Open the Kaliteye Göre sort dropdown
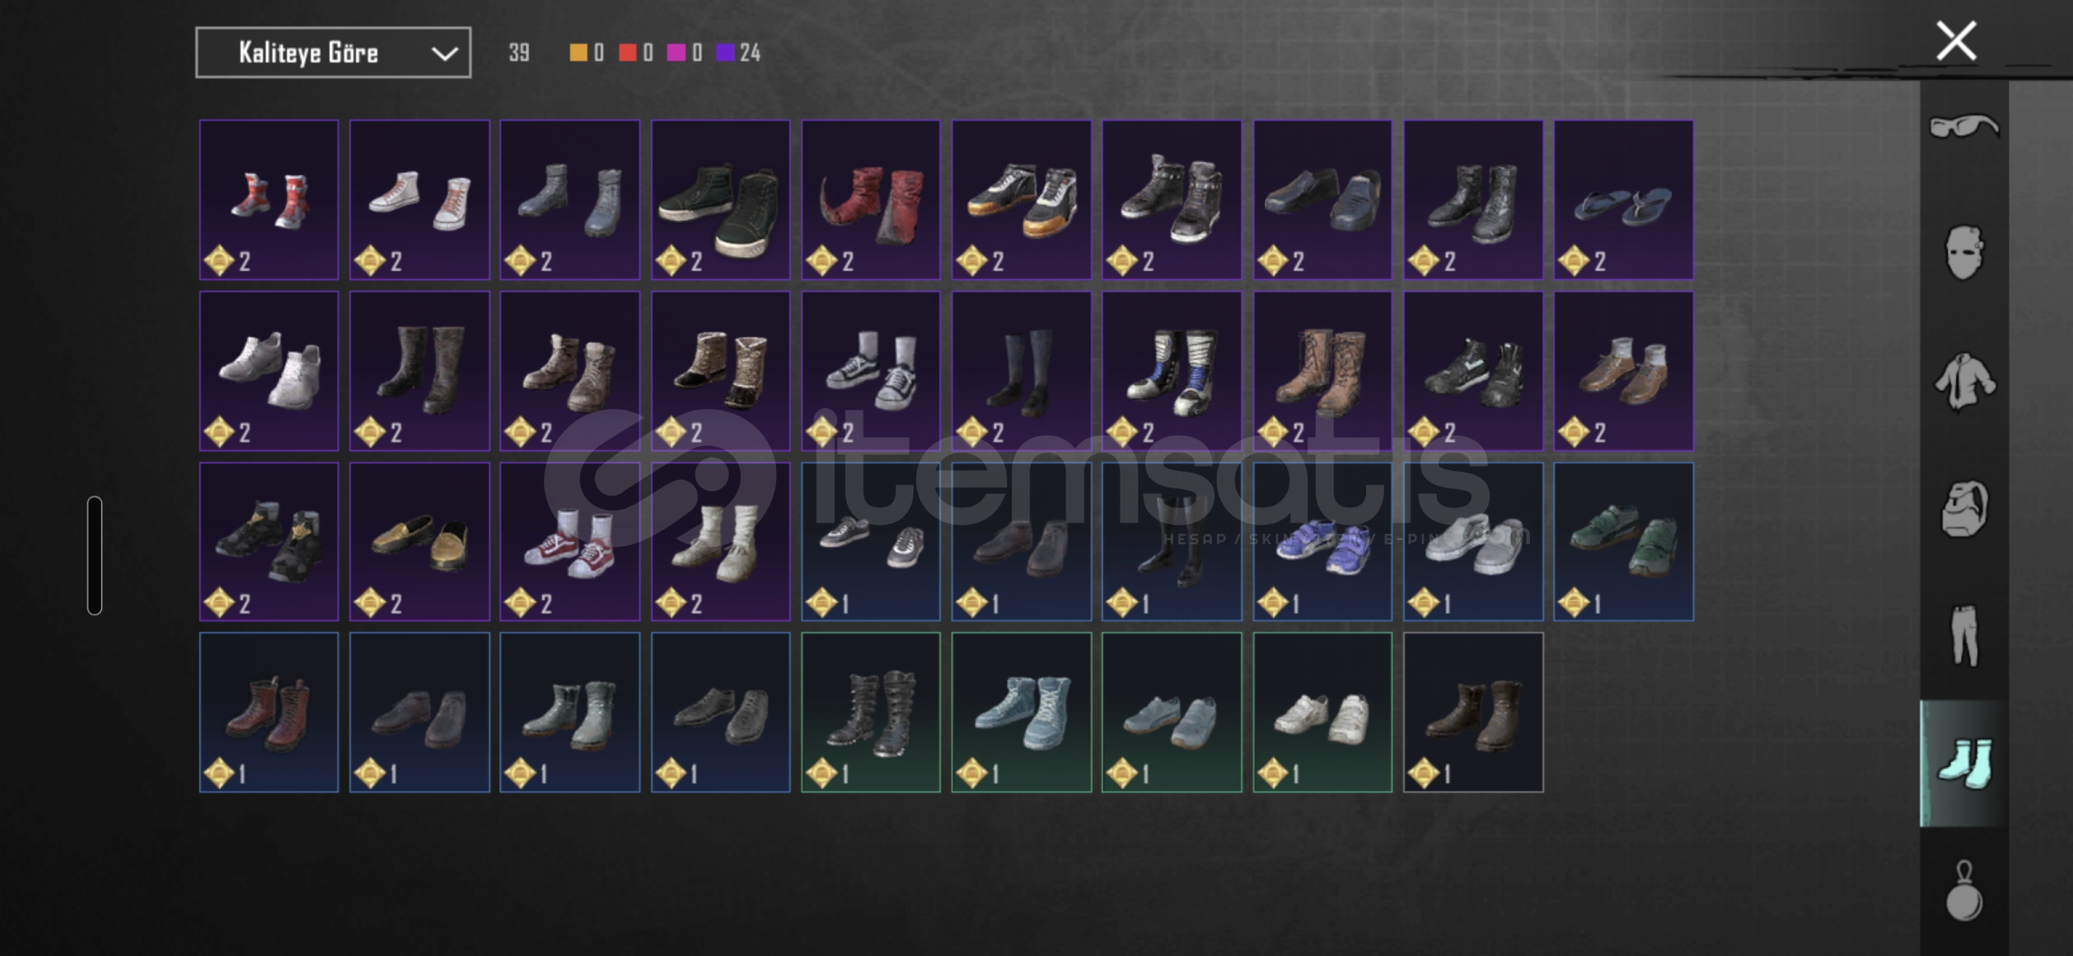This screenshot has width=2073, height=956. click(x=333, y=53)
